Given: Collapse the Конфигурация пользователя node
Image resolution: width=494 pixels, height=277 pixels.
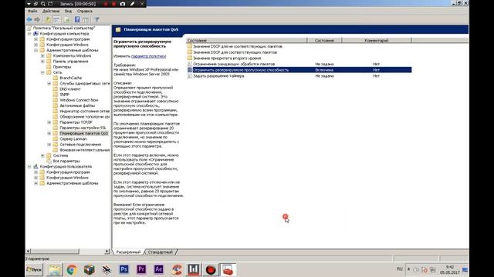Looking at the screenshot, I should click(29, 166).
